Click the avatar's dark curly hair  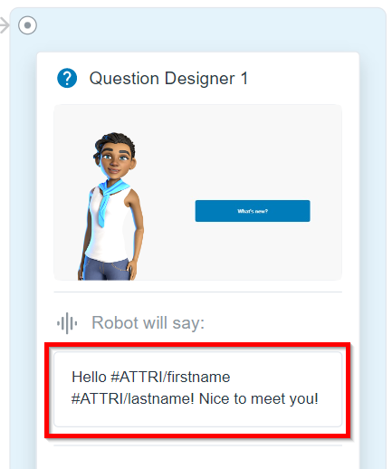115,142
